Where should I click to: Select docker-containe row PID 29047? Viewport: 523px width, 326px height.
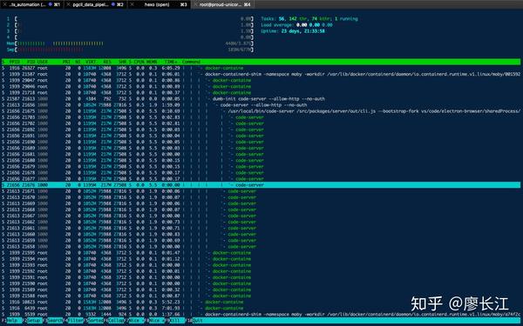[x=261, y=81]
